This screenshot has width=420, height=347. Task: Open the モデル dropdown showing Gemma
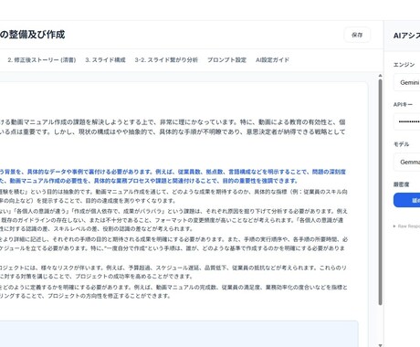(x=407, y=162)
